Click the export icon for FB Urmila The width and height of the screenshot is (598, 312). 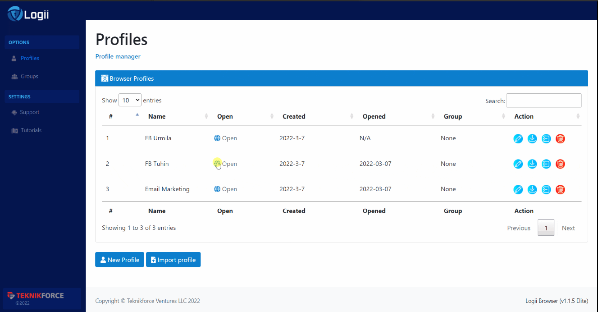(x=546, y=138)
